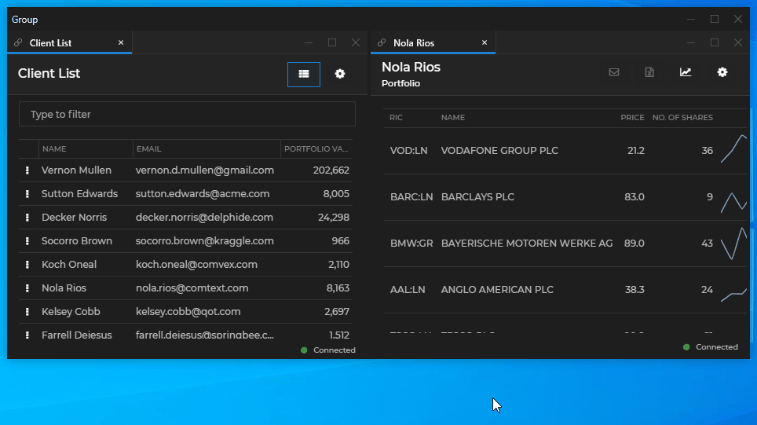
Task: Sort portfolio by the PRICE column
Action: coord(632,118)
